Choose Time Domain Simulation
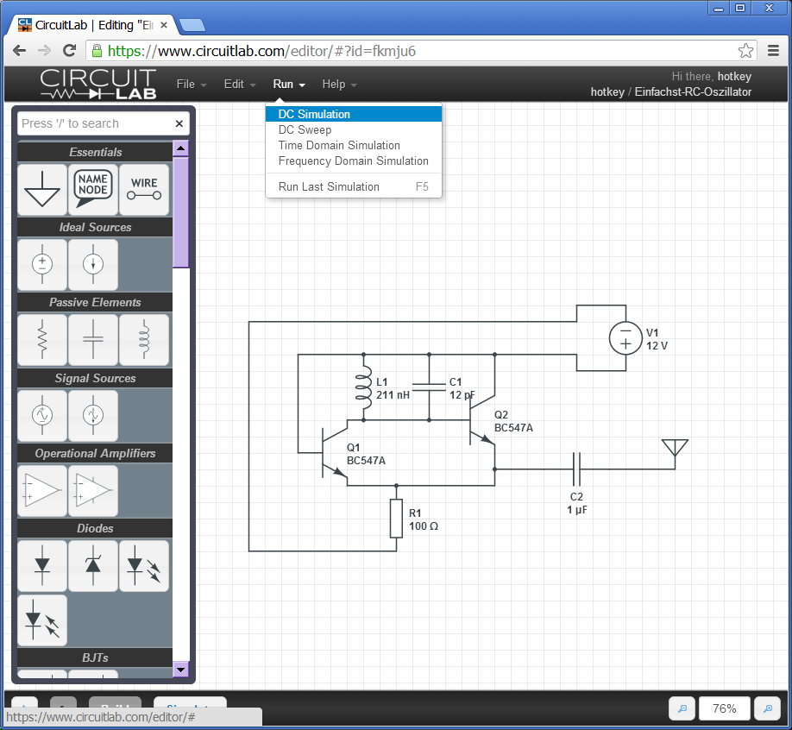The height and width of the screenshot is (730, 792). (x=339, y=145)
